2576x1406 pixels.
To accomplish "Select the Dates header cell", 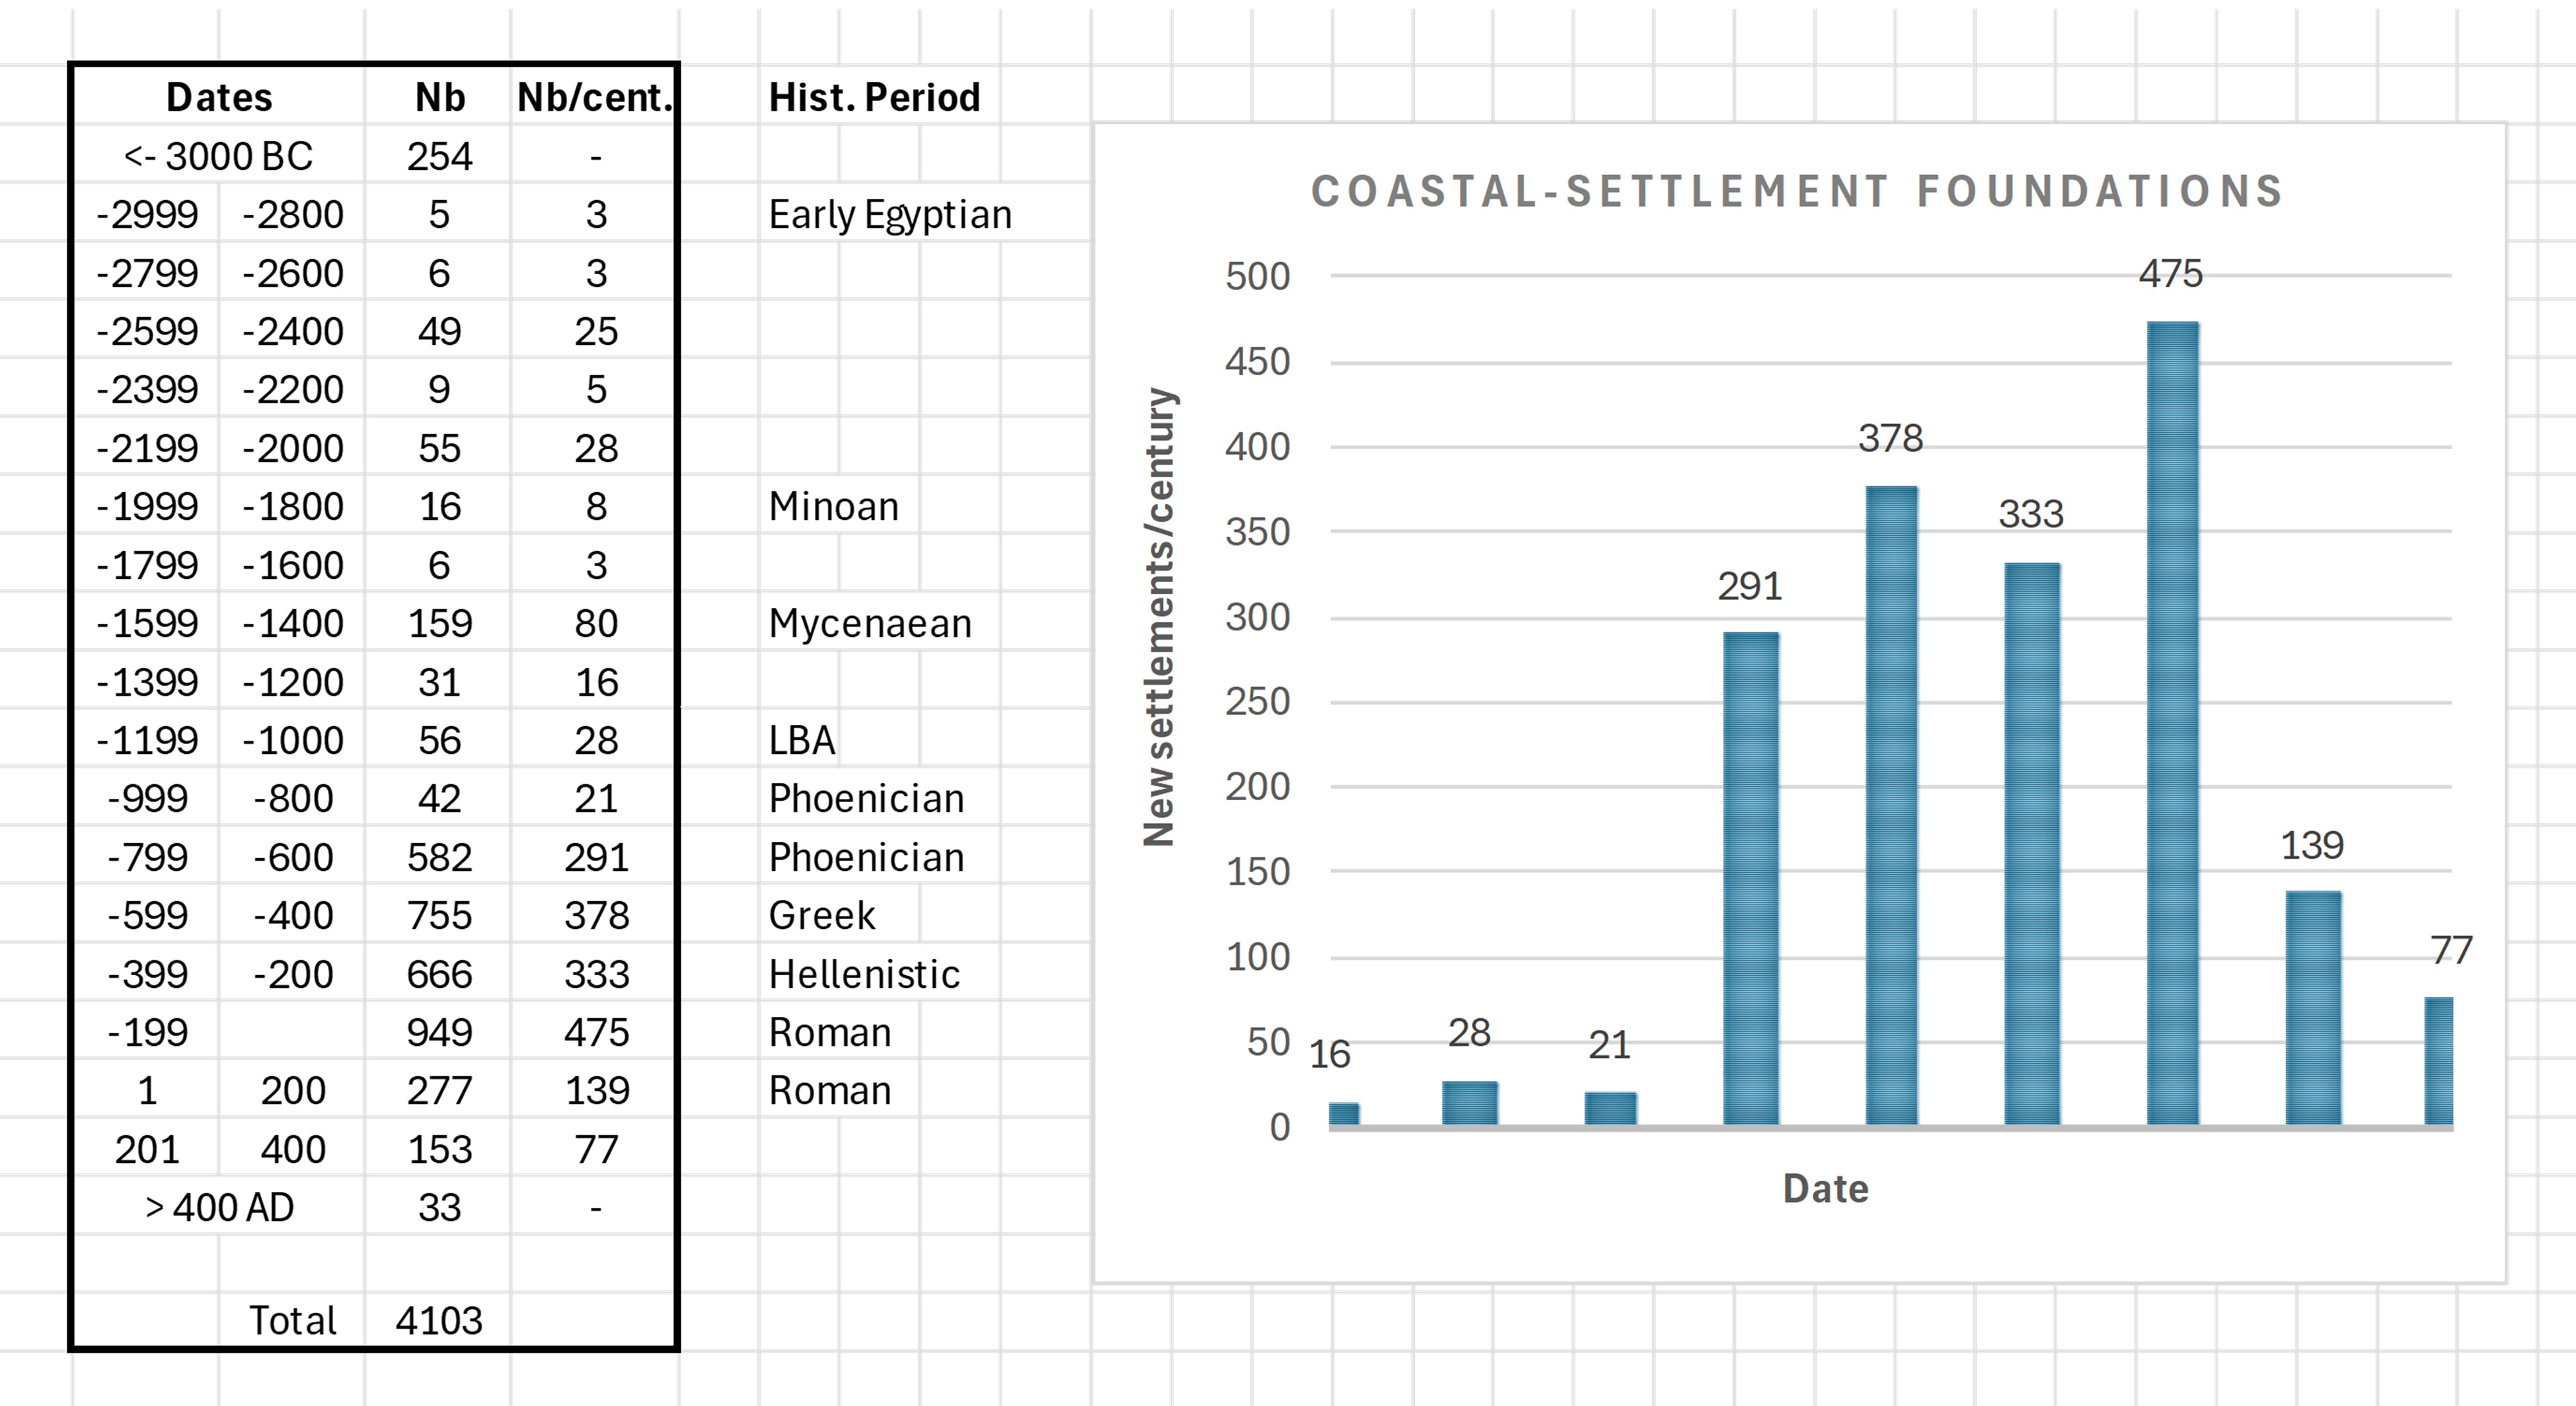I will click(219, 97).
